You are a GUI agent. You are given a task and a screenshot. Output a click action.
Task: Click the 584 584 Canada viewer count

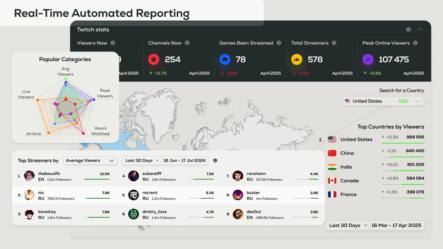415,178
